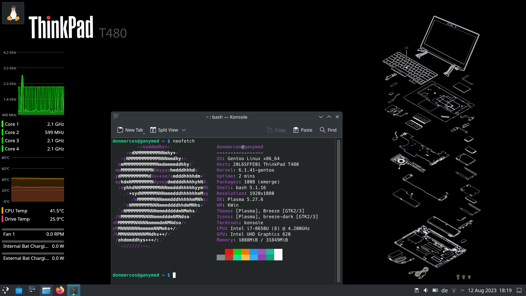
Task: Open the clipboard manager in system tray
Action: (x=417, y=290)
